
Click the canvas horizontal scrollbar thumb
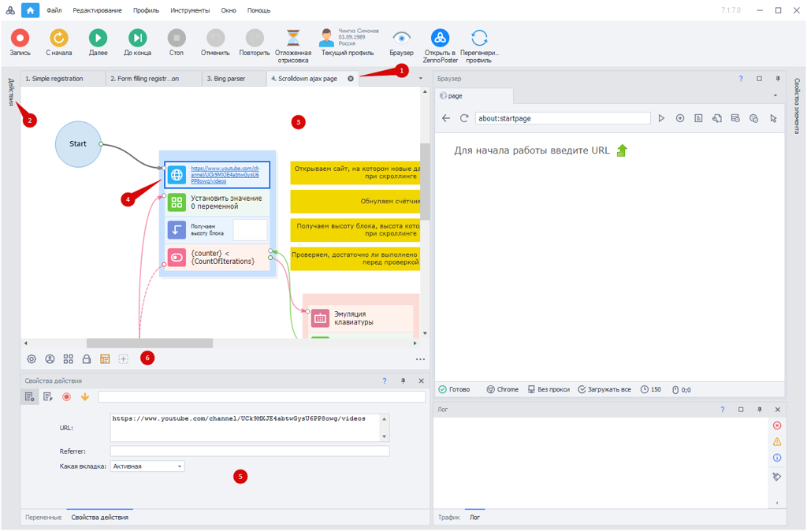[149, 343]
